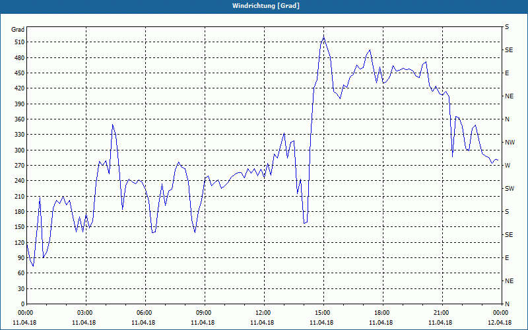This screenshot has height=330, width=528.
Task: Select the 11.04.18 date beneath 12:00
Action: [x=262, y=323]
